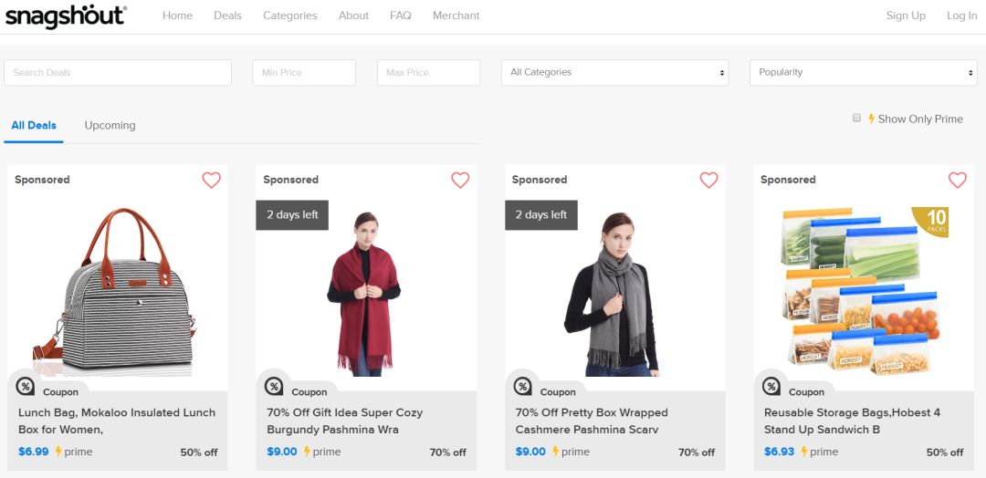Select the All Deals tab
The width and height of the screenshot is (986, 478).
tap(34, 125)
